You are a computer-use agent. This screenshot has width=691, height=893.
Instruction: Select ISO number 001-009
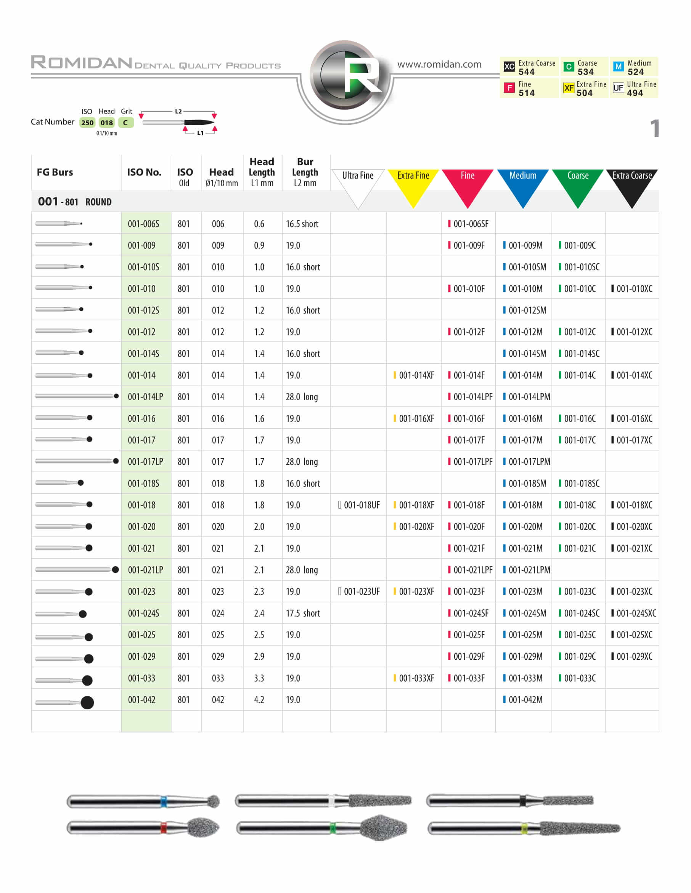(142, 245)
